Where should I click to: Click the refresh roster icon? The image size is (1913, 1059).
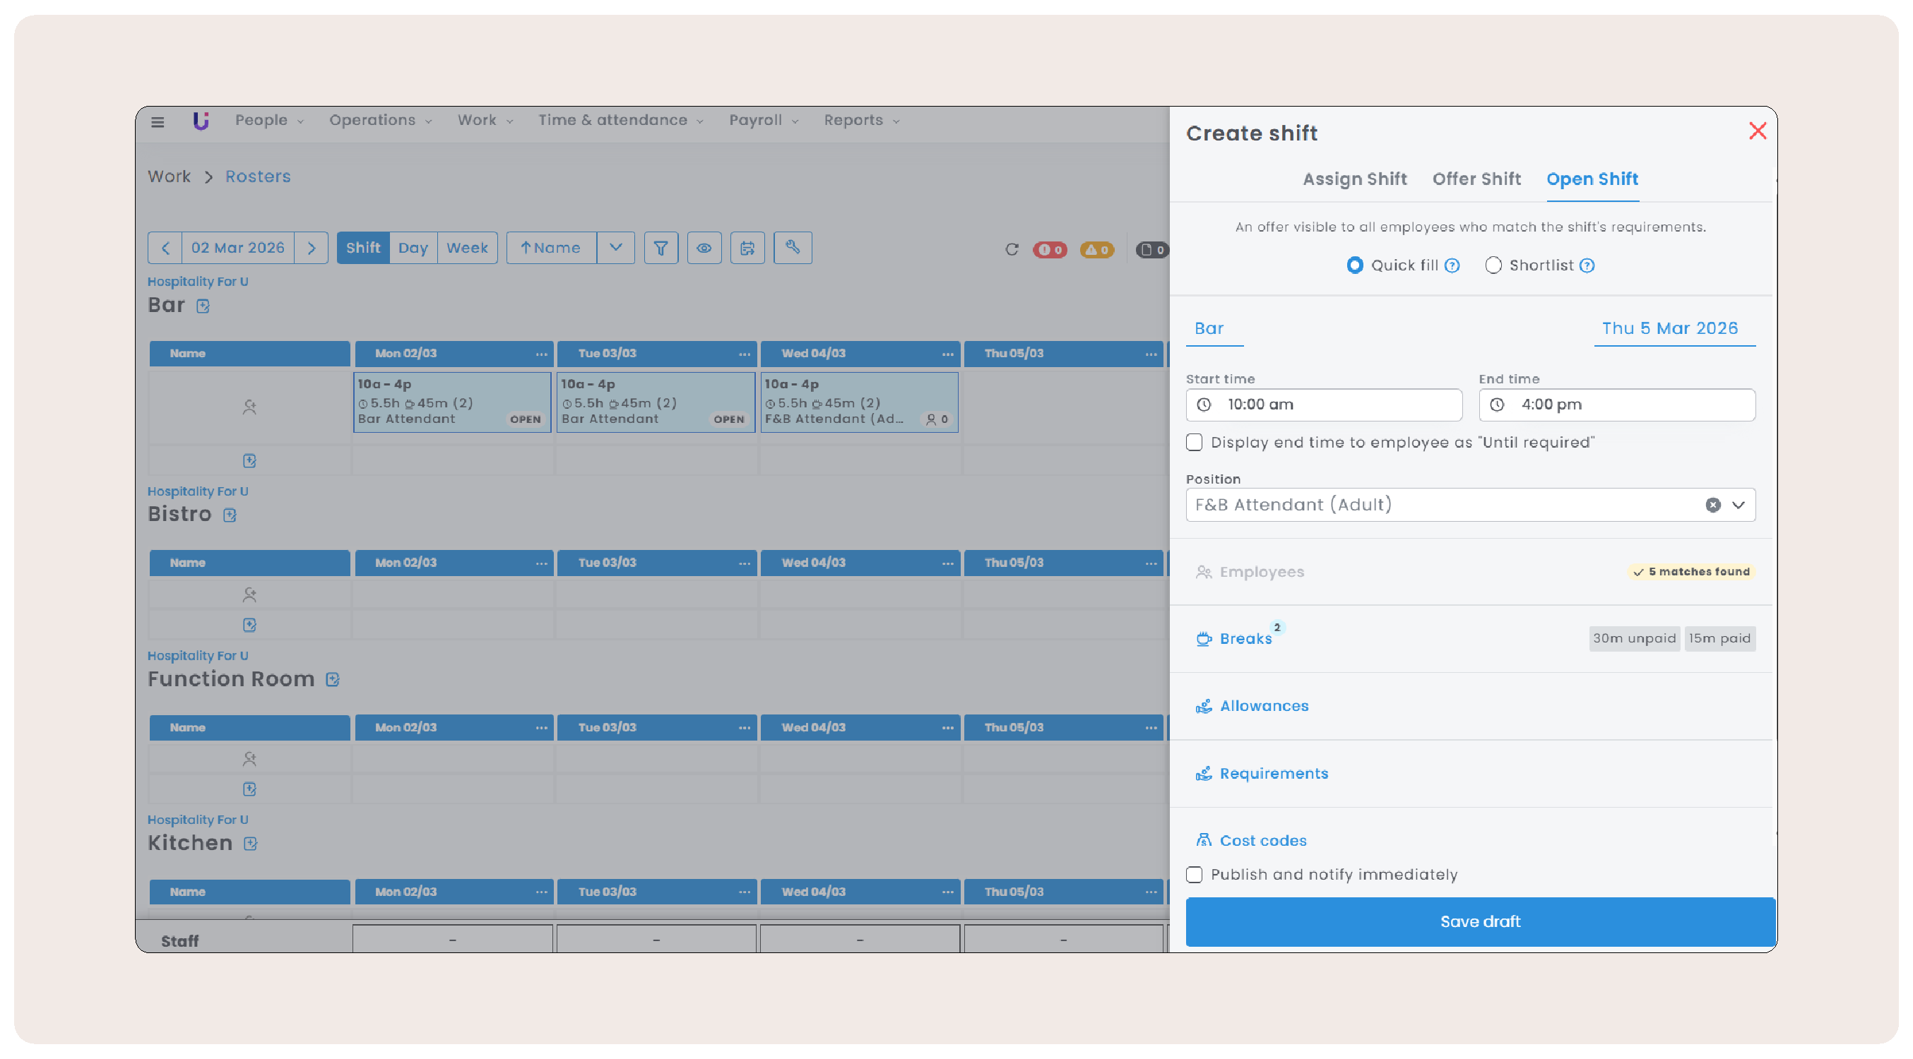[1012, 249]
